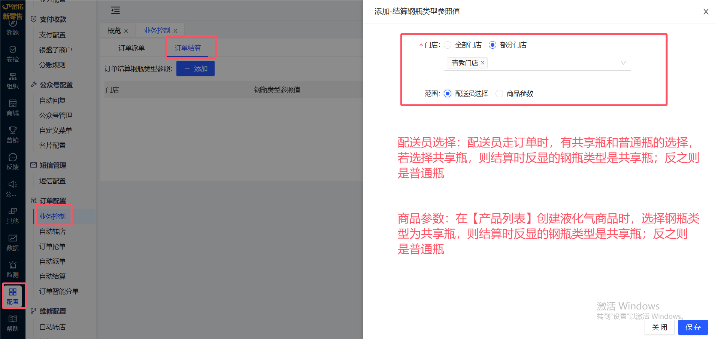This screenshot has height=339, width=715.
Task: Select the 部分门店 radio option
Action: pos(493,45)
